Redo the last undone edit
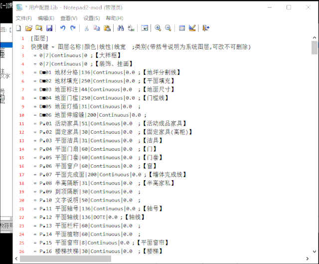Screen dimensions: 319x264 tap(73, 28)
